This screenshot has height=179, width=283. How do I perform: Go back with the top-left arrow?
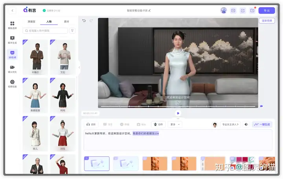tap(12, 11)
